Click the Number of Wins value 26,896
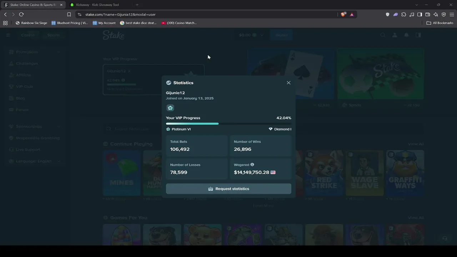The width and height of the screenshot is (457, 257). [242, 149]
